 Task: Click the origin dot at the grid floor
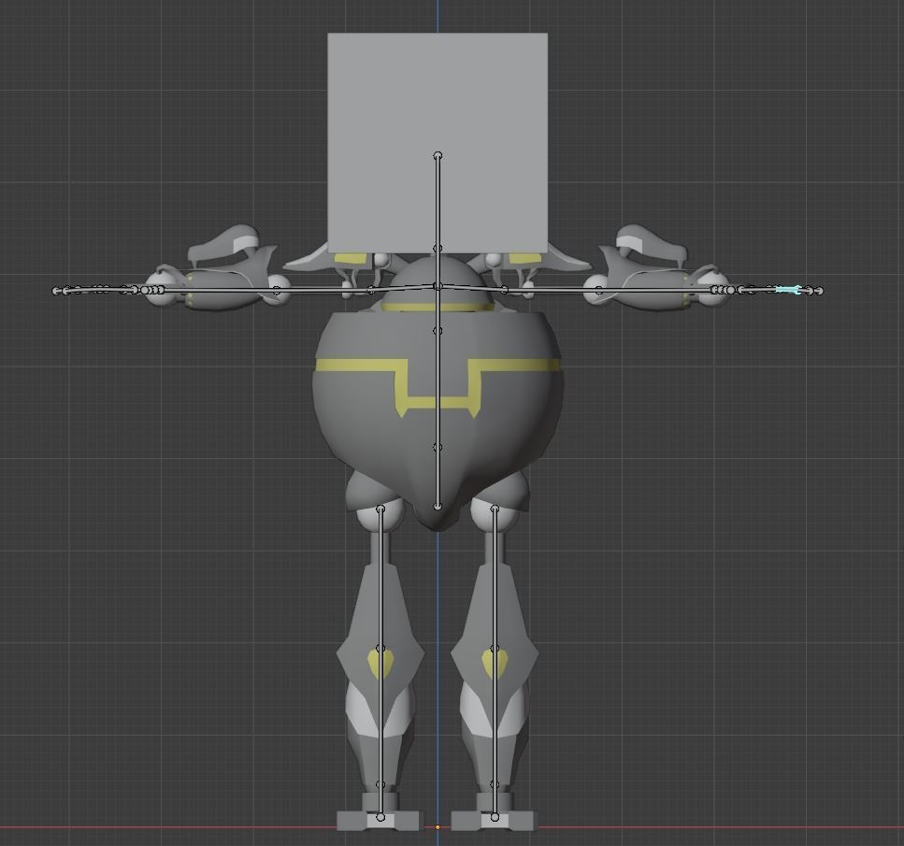[x=438, y=826]
